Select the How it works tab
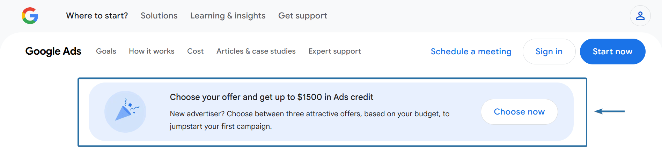Image resolution: width=662 pixels, height=157 pixels. tap(152, 51)
